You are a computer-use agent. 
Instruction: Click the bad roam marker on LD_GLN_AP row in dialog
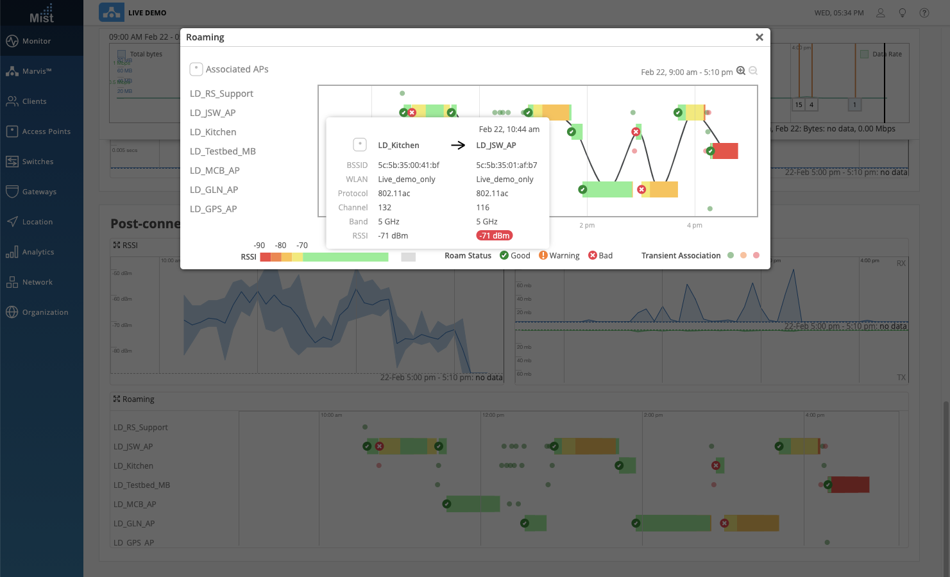(x=641, y=189)
